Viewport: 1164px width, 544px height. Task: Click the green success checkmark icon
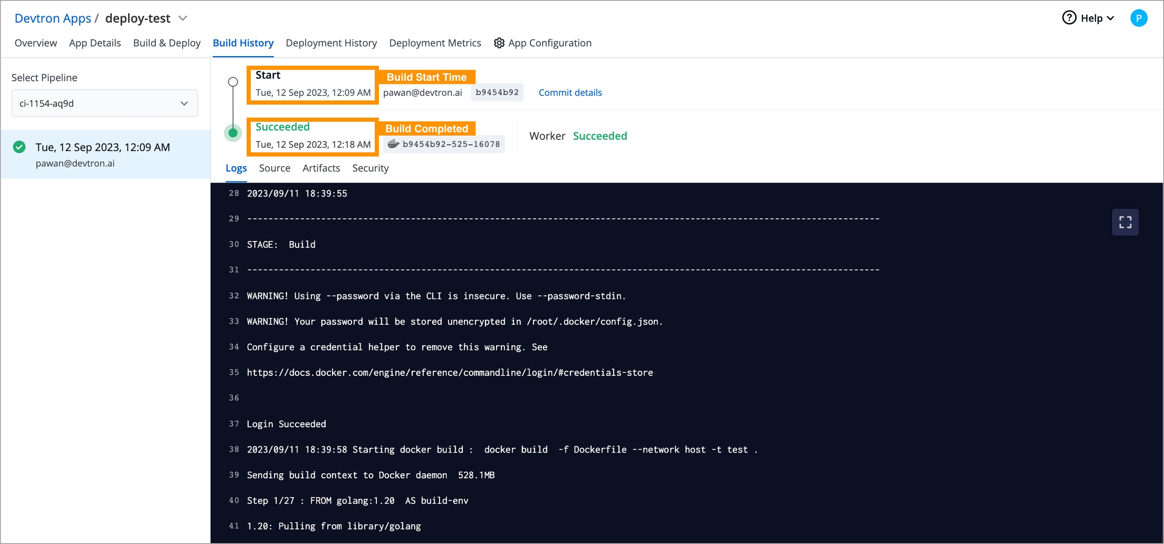click(x=19, y=147)
